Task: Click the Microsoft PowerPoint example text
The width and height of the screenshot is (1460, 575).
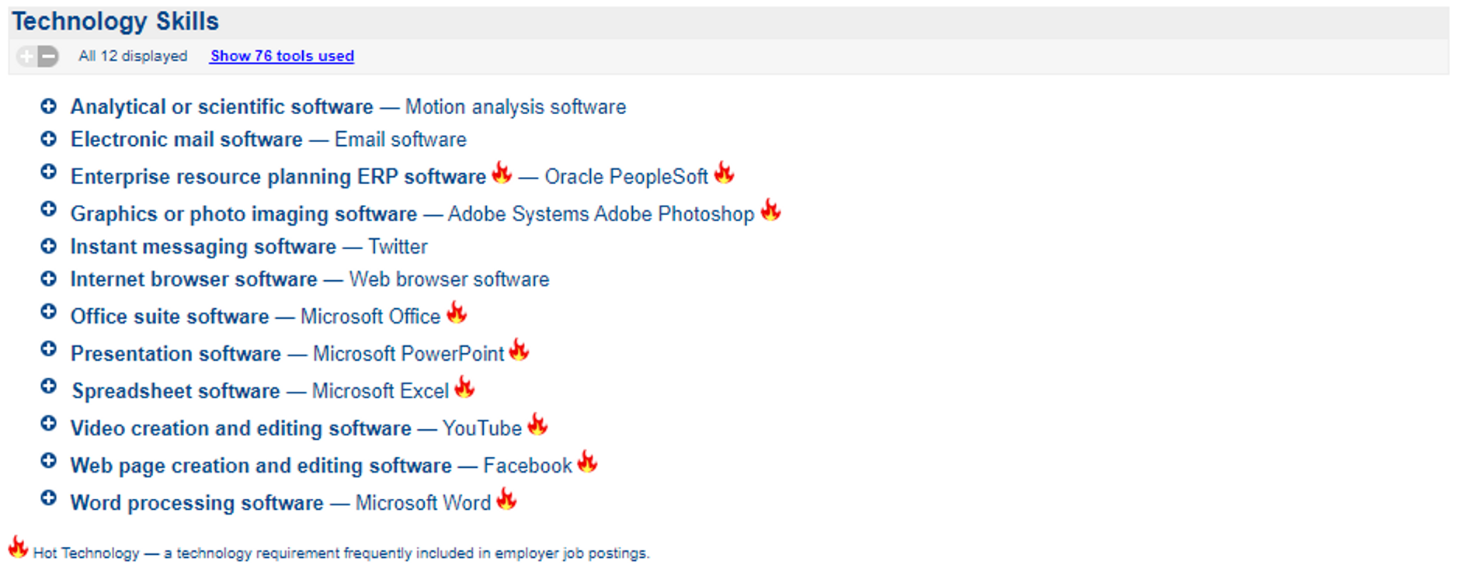Action: [408, 354]
